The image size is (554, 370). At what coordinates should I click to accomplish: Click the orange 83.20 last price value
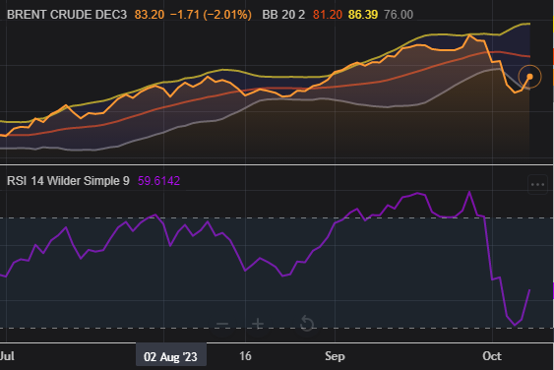pos(150,15)
